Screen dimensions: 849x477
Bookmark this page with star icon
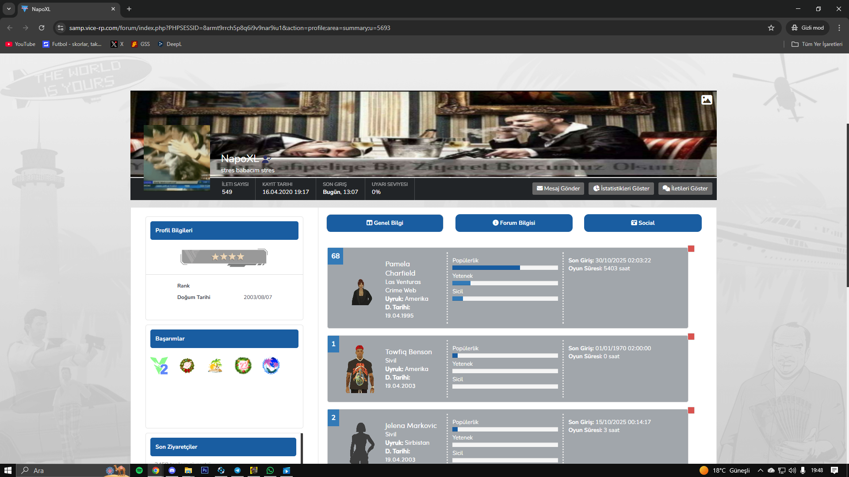pos(771,28)
